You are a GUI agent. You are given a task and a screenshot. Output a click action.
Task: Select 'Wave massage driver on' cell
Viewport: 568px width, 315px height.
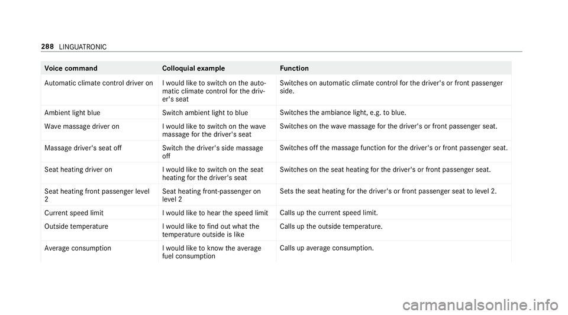pos(82,126)
